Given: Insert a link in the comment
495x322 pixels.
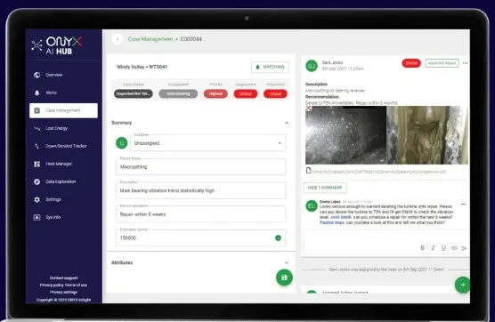Looking at the screenshot, I should pyautogui.click(x=454, y=248).
